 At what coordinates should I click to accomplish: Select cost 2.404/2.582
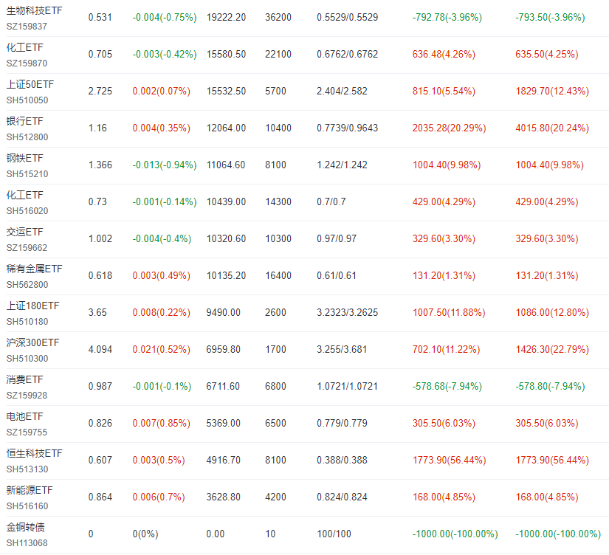pyautogui.click(x=342, y=92)
